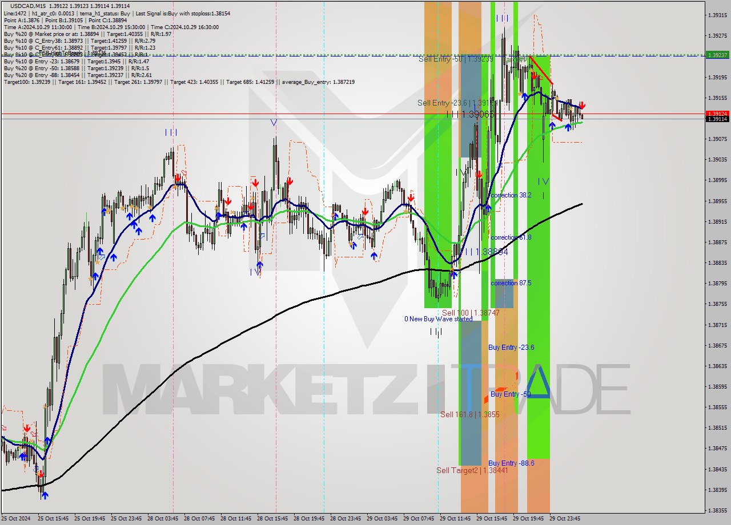Click the 1.38915 price axis value
Viewport: 731px width, 525px height.
718,221
